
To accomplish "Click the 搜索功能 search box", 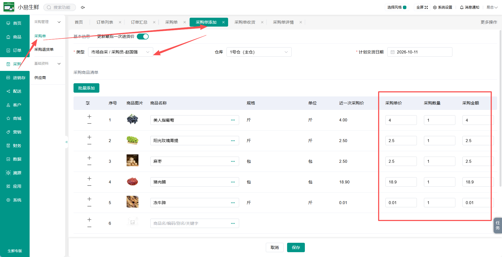I will (x=60, y=8).
